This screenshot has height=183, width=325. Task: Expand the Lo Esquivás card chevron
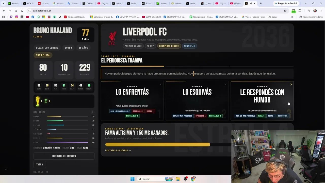pyautogui.click(x=225, y=84)
